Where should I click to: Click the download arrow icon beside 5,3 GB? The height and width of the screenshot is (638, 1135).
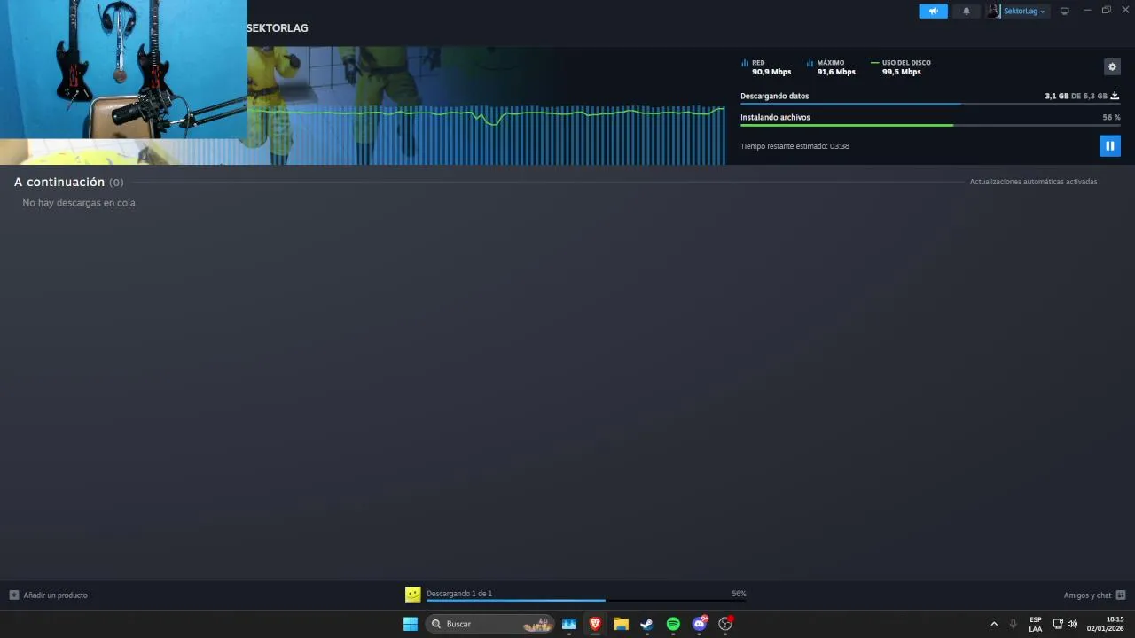(x=1115, y=96)
